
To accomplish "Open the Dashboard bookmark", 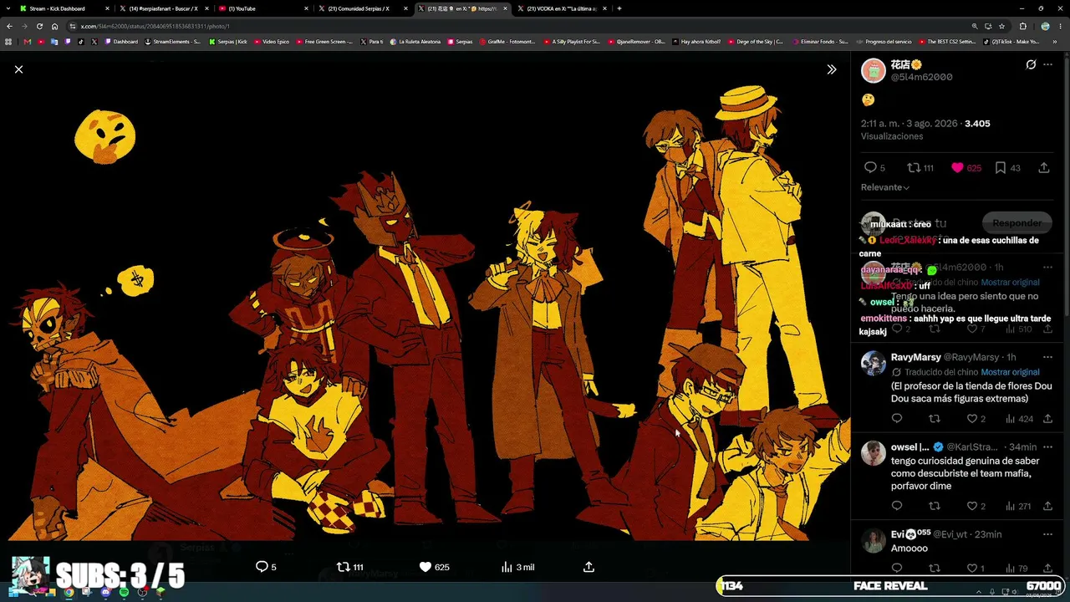I will tap(121, 41).
